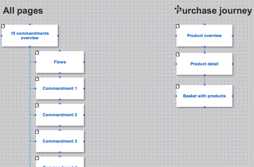Select the Commandment 3 page box
Image resolution: width=254 pixels, height=167 pixels.
pyautogui.click(x=60, y=141)
